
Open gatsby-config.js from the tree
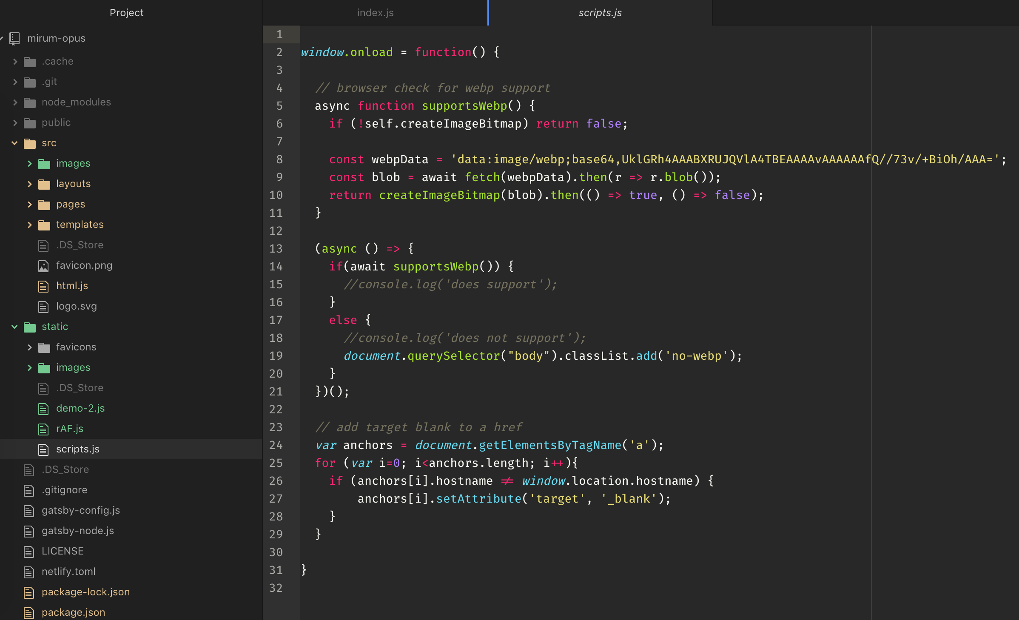(81, 510)
